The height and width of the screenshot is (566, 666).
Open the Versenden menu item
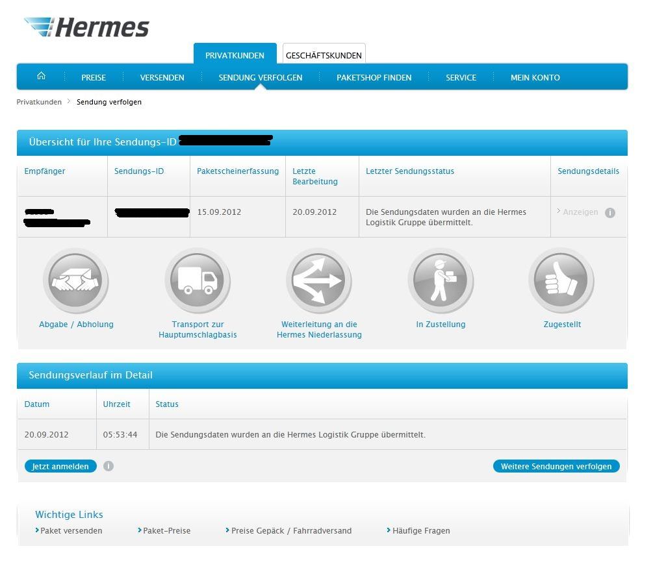162,78
